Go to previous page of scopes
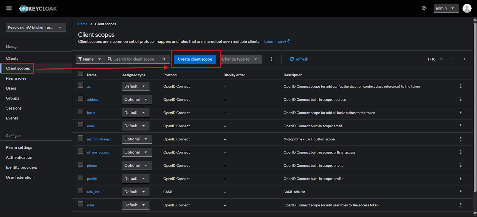 point(453,59)
